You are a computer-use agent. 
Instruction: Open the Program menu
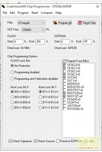tap(23, 13)
